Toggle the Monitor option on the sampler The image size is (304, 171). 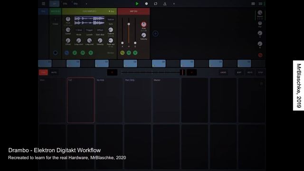tap(111, 53)
